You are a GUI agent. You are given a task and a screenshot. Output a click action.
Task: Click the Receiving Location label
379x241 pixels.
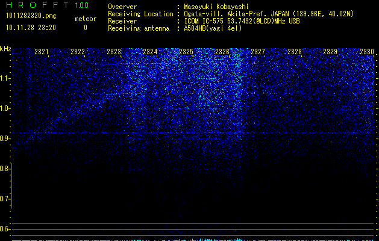(140, 14)
